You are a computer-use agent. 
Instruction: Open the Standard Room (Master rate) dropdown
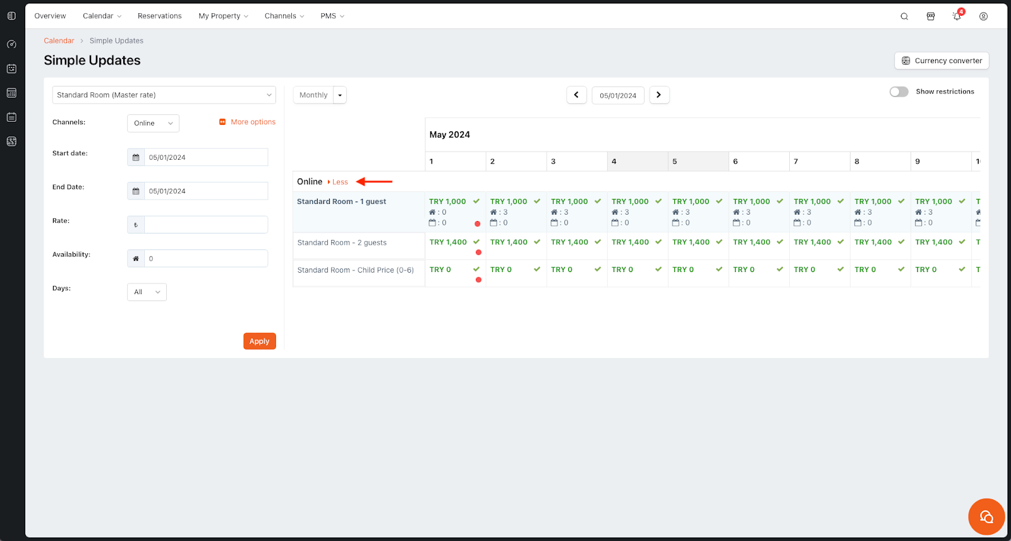[164, 95]
